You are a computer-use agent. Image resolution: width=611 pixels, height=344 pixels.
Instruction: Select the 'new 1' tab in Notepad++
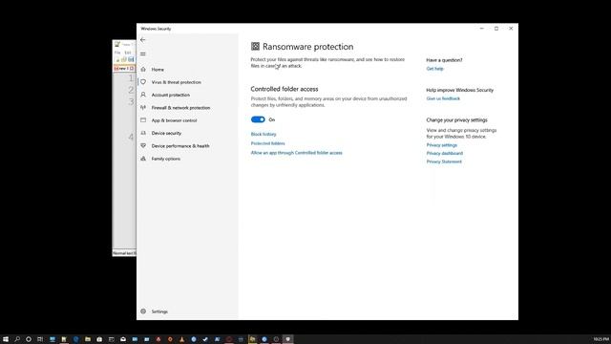click(124, 68)
